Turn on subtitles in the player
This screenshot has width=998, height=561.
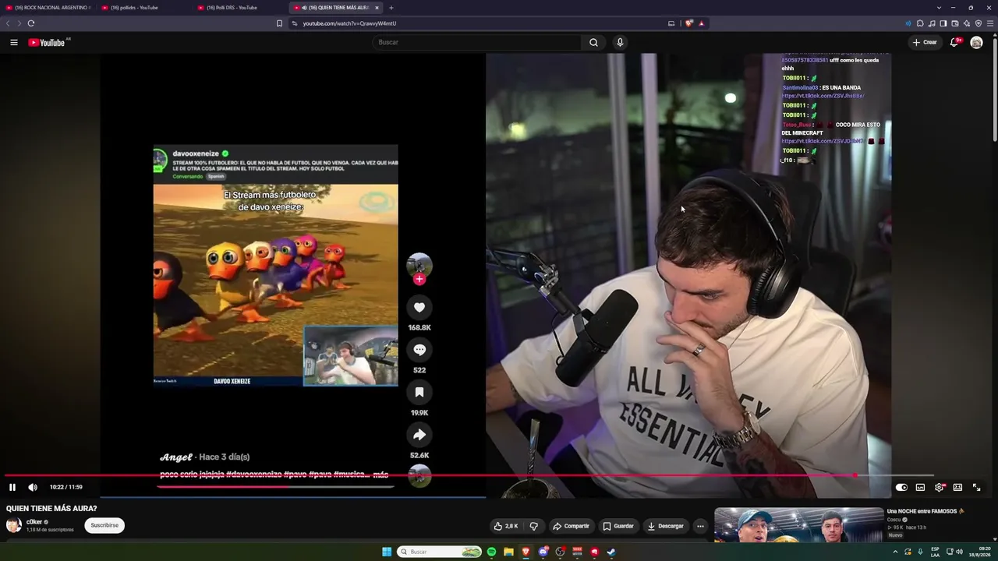pyautogui.click(x=920, y=487)
